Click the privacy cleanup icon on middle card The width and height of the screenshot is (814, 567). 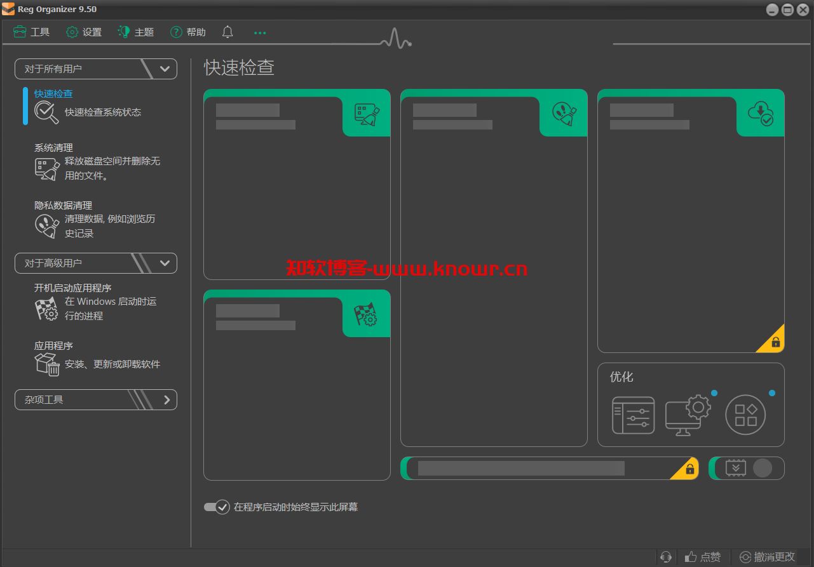[564, 114]
